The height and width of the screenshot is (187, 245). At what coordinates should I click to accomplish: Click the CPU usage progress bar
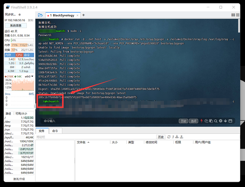tap(22, 40)
